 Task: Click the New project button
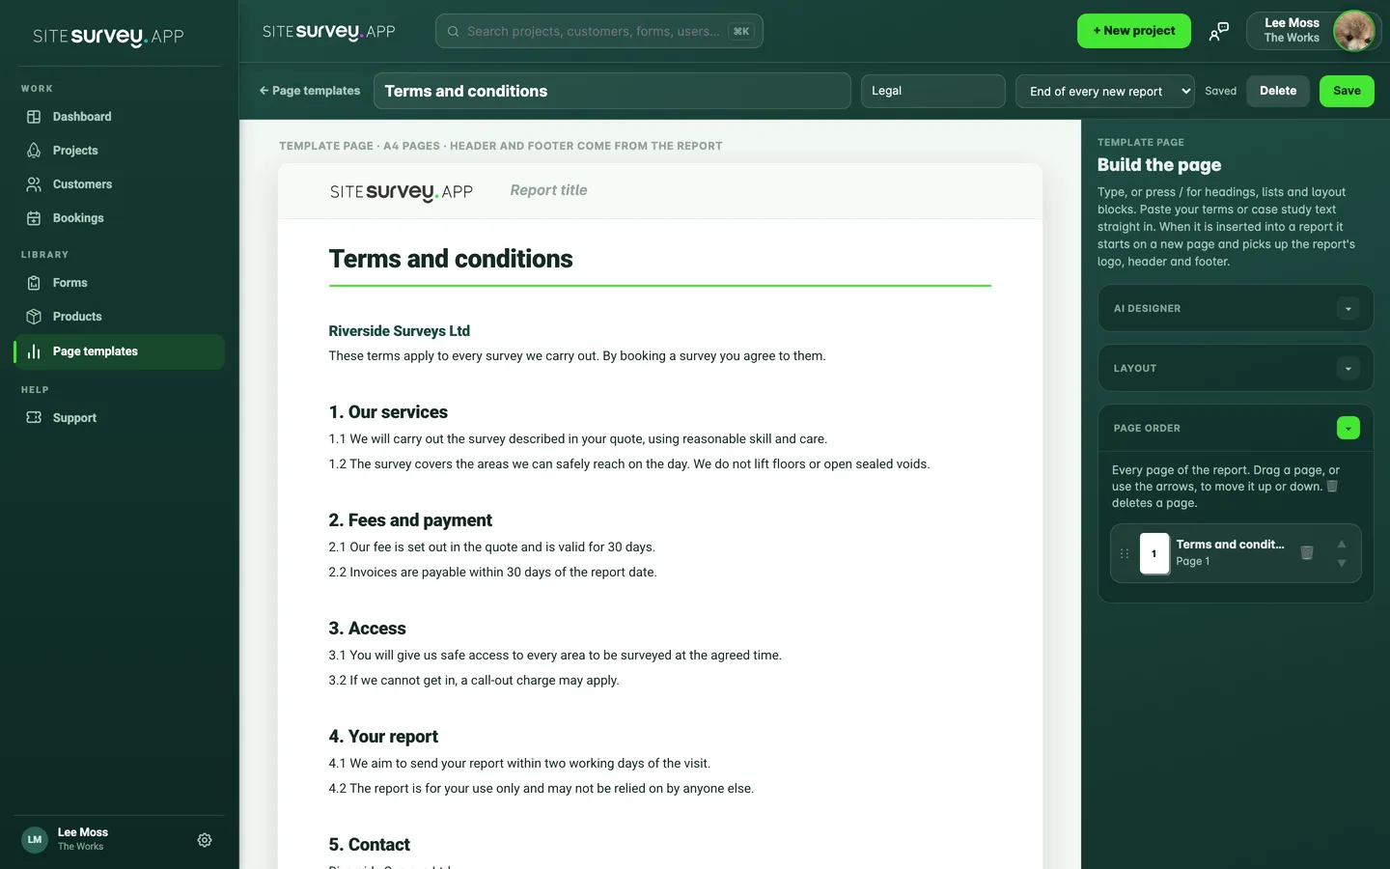[1134, 31]
